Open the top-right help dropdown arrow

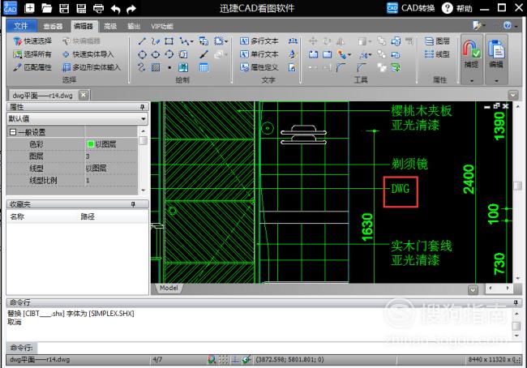point(516,26)
